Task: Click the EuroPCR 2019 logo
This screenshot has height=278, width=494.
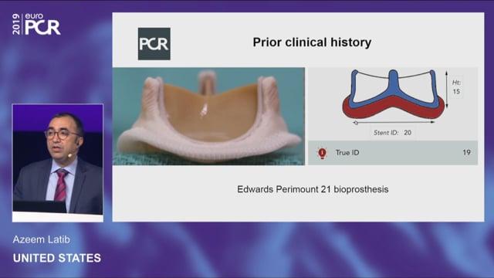Action: click(x=36, y=24)
